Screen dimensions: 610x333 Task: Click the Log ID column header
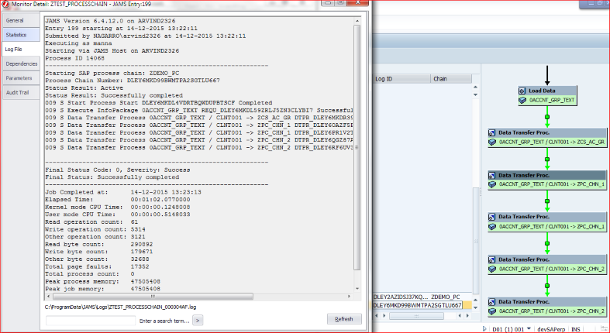pos(401,79)
